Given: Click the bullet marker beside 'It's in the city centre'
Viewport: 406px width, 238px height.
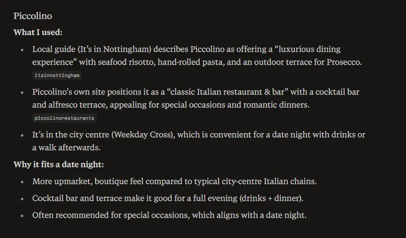Looking at the screenshot, I should click(22, 135).
